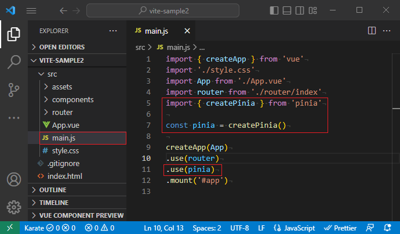Expand the OPEN EDITORS section

tap(77, 47)
